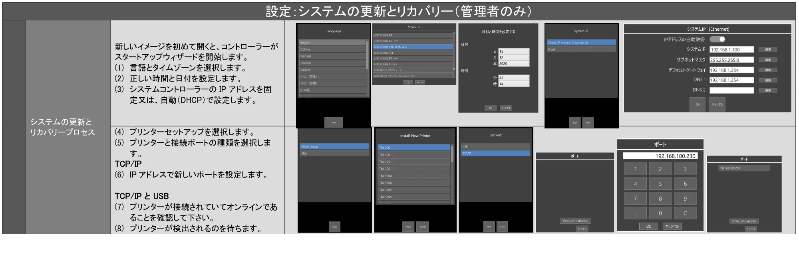Click Cancel in Install New Printer
799x270 pixels.
(422, 227)
